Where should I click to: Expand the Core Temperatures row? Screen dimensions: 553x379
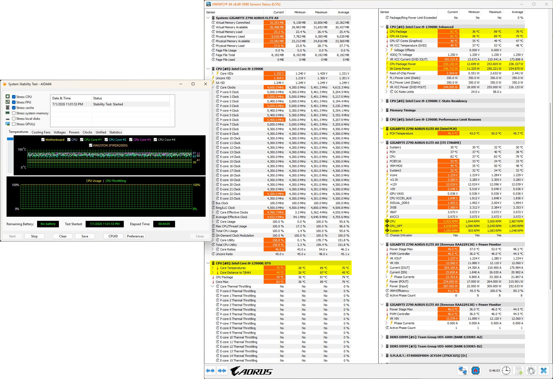pos(213,268)
